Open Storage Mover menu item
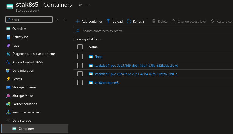This screenshot has width=233, height=134. pyautogui.click(x=23, y=95)
